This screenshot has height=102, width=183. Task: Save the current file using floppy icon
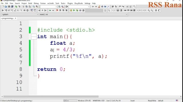click(9, 7)
